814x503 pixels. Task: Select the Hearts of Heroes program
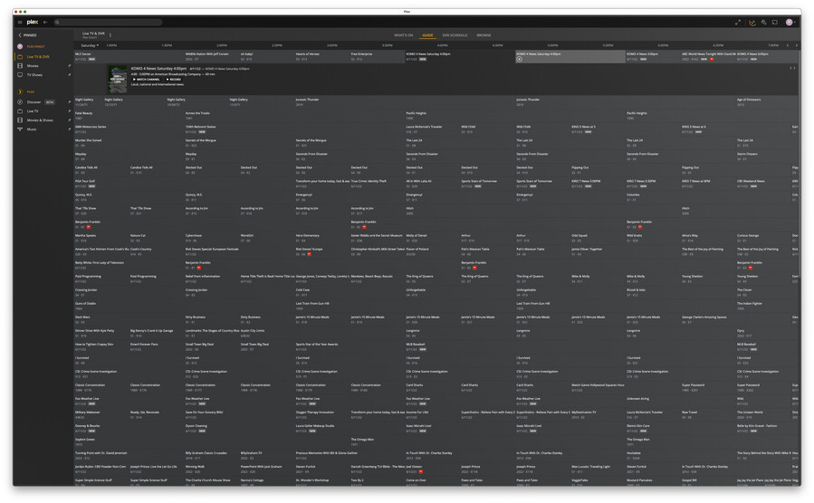click(x=321, y=56)
